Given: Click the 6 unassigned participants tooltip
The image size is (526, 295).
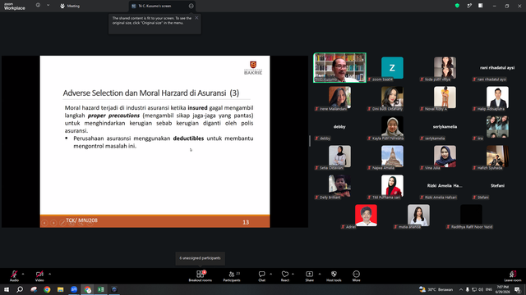Looking at the screenshot, I should [200, 258].
